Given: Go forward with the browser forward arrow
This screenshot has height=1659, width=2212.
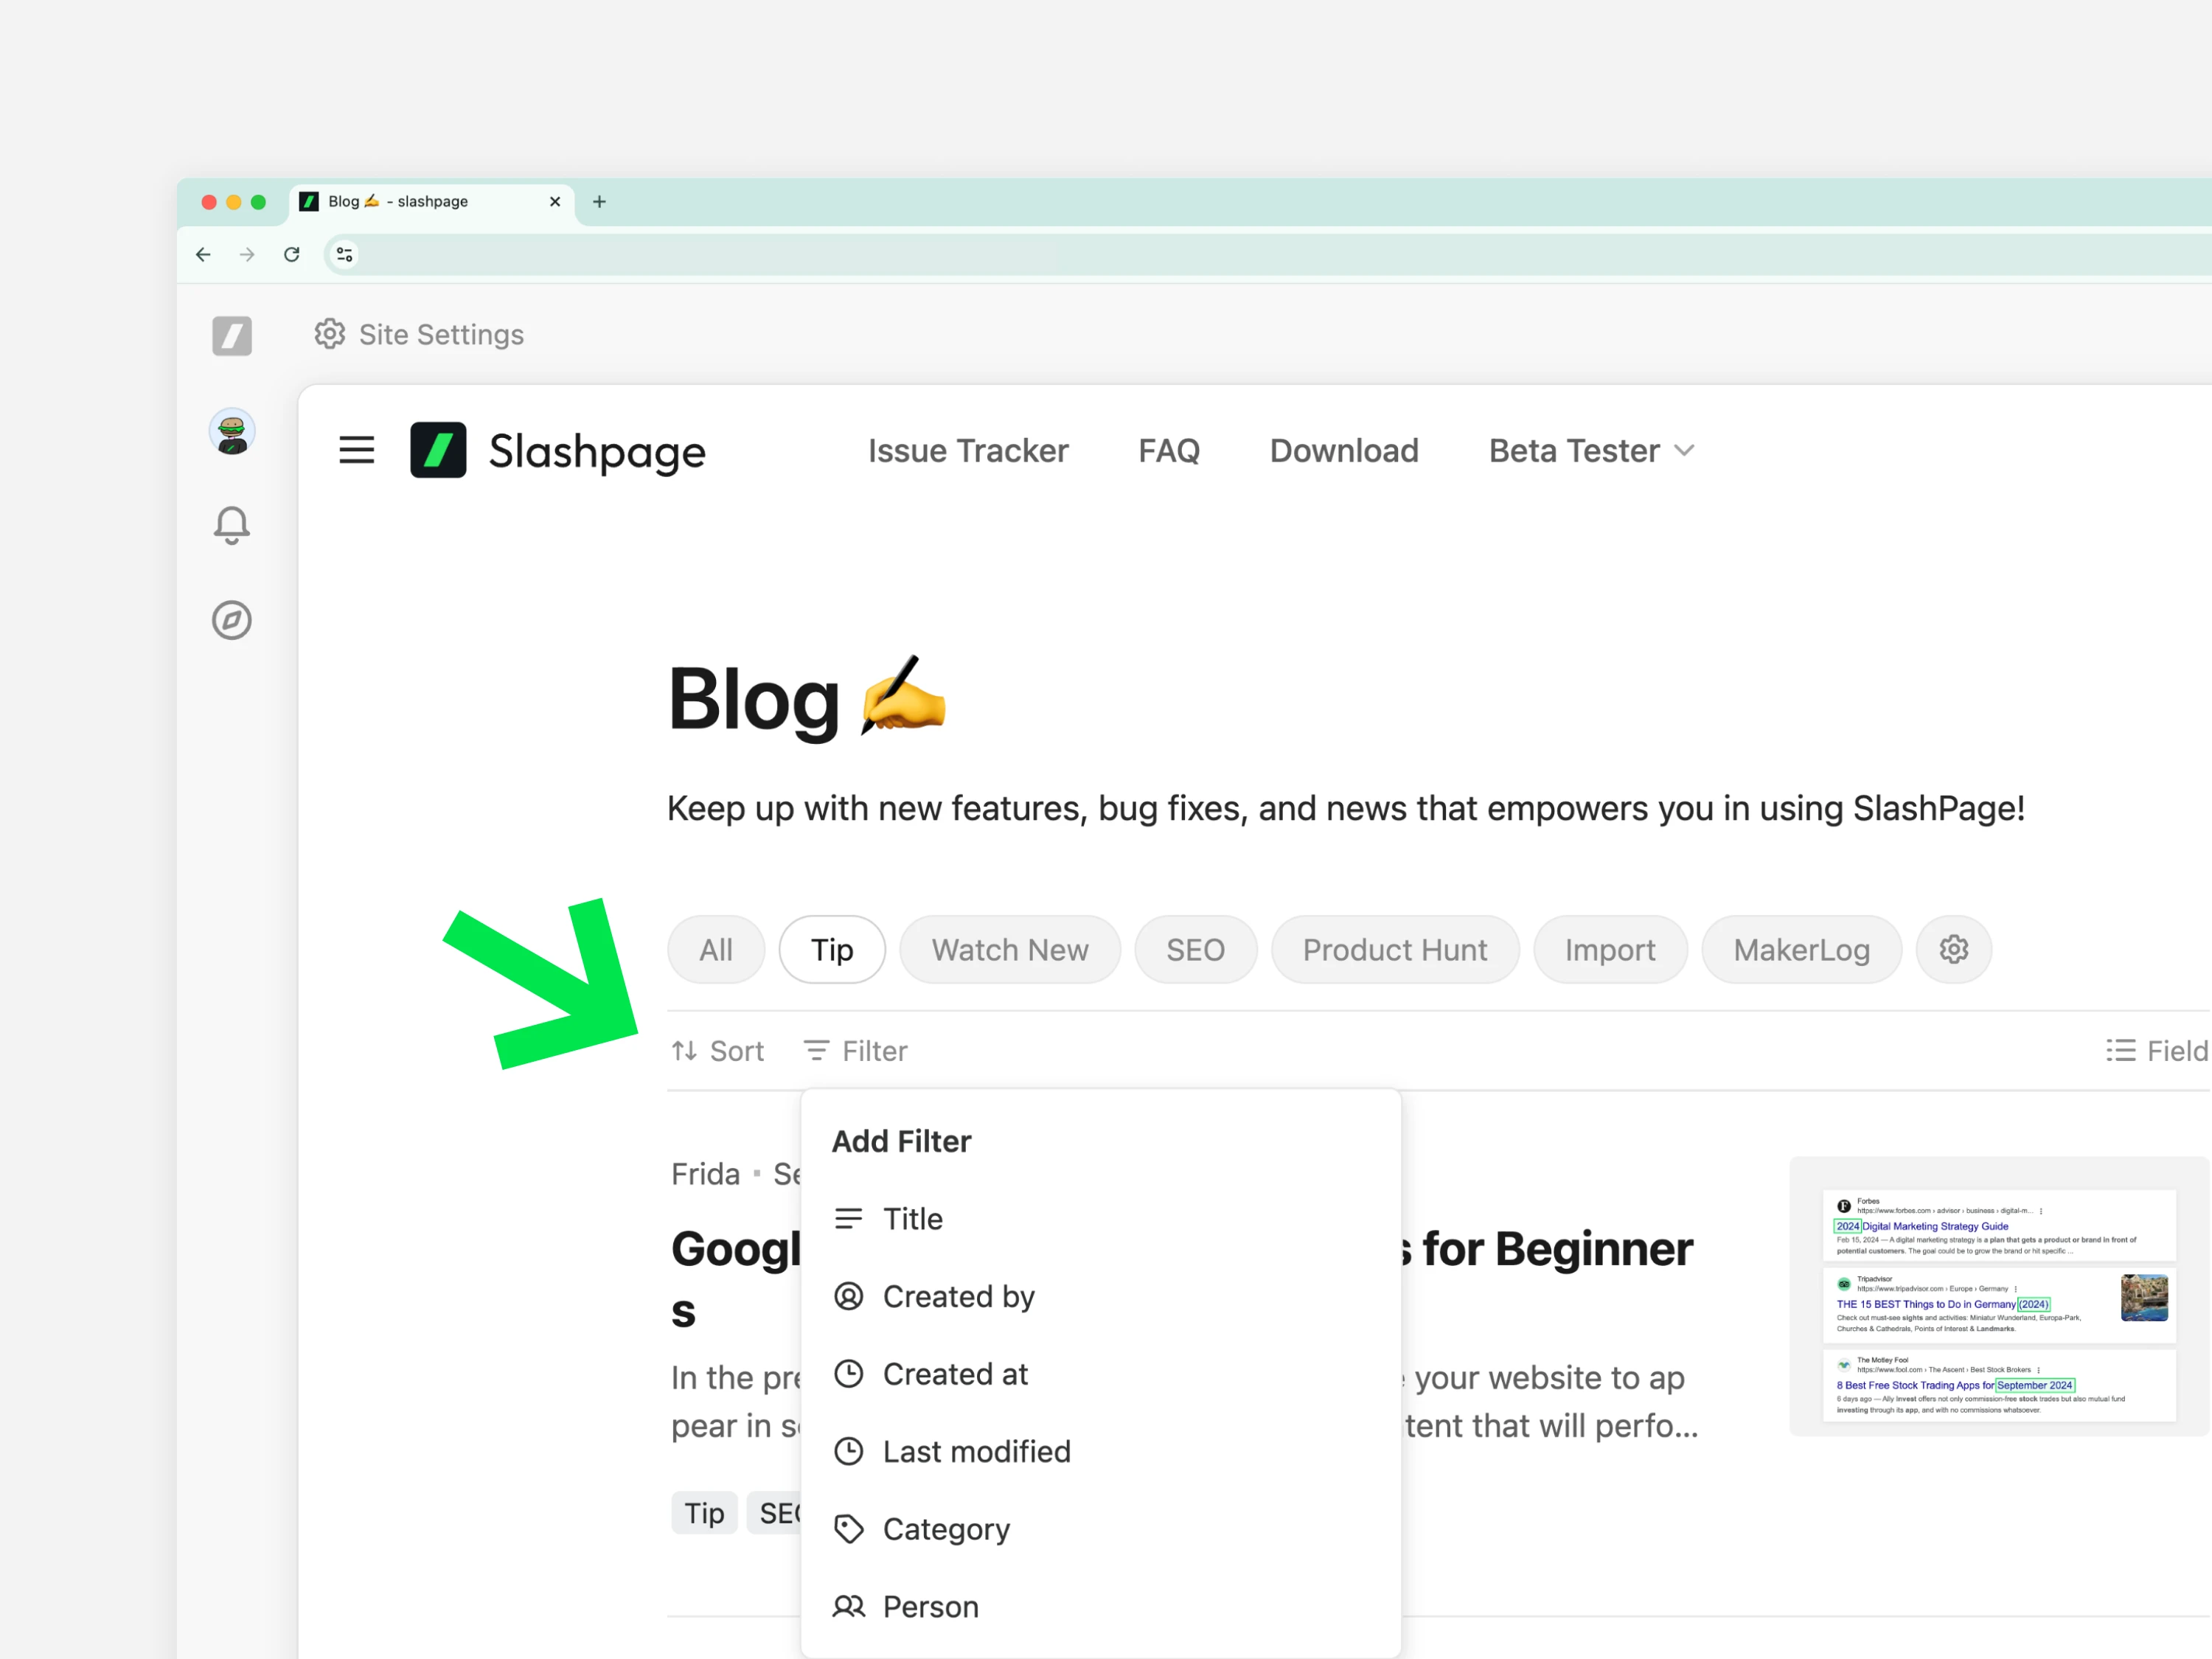Looking at the screenshot, I should (247, 255).
